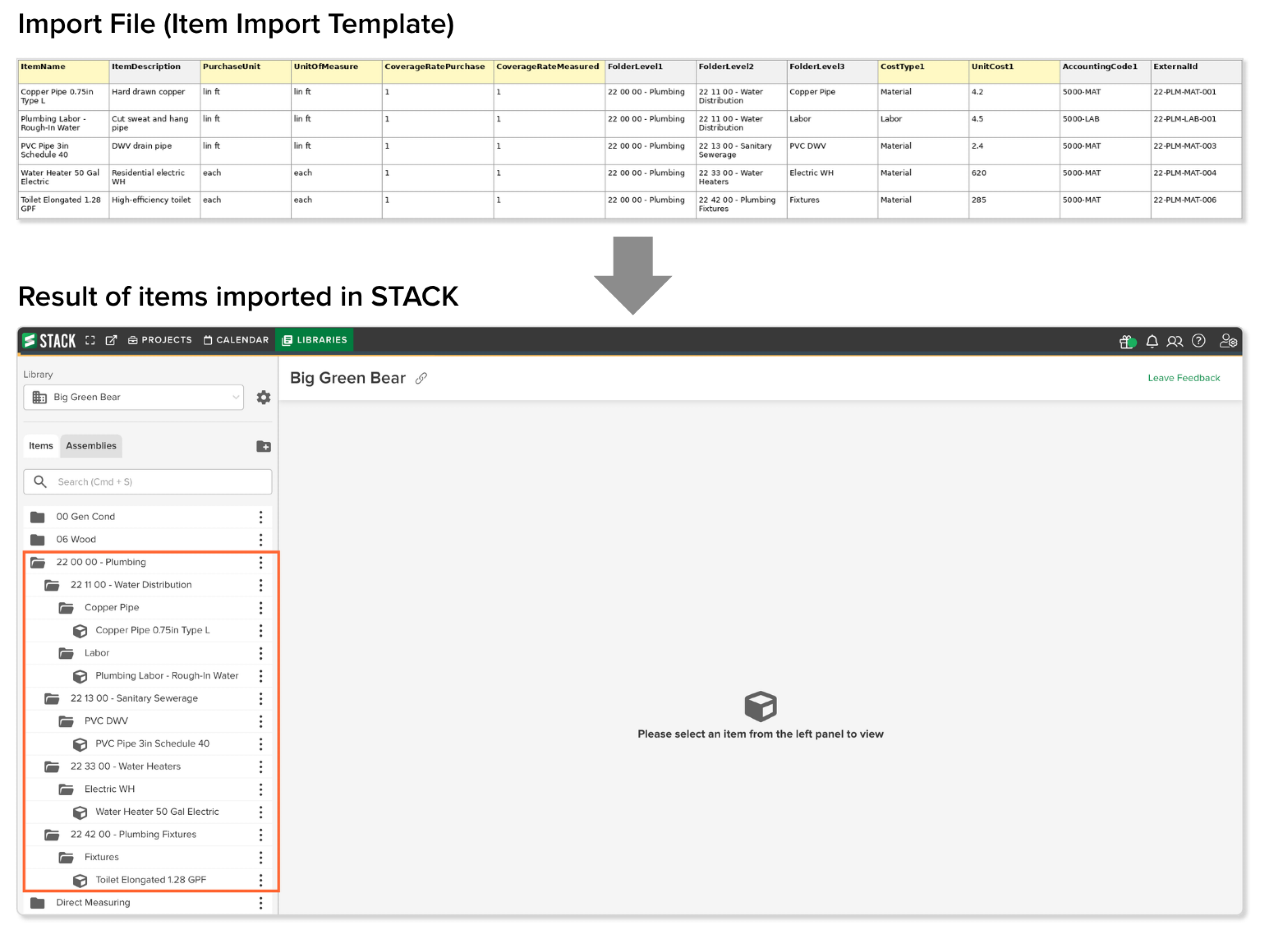This screenshot has height=939, width=1269.
Task: Open account settings user icon
Action: 1228,340
